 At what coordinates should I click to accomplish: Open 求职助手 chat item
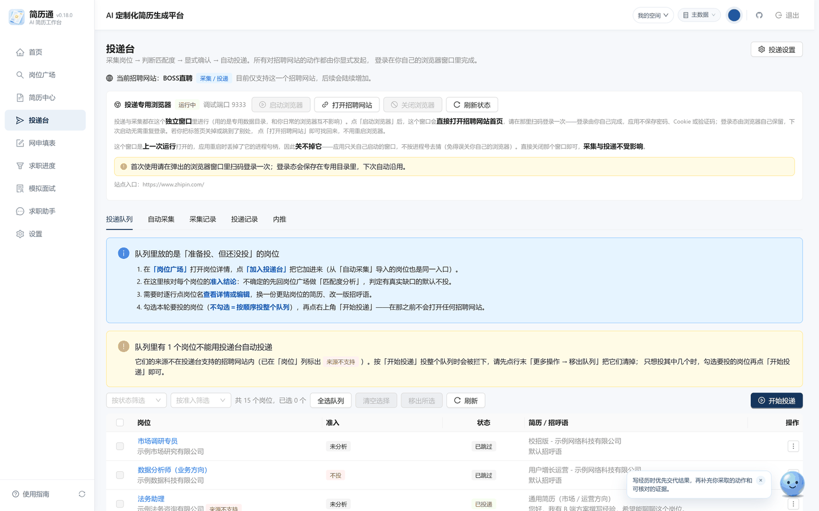[45, 211]
